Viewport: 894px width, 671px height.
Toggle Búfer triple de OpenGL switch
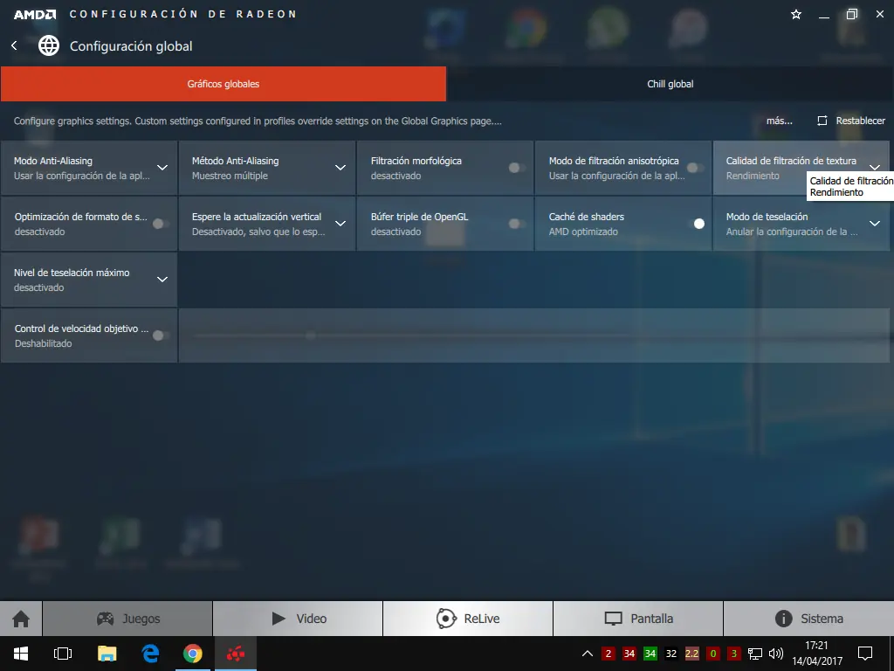(517, 224)
